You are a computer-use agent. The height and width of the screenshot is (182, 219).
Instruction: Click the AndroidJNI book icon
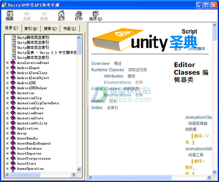point(13,83)
